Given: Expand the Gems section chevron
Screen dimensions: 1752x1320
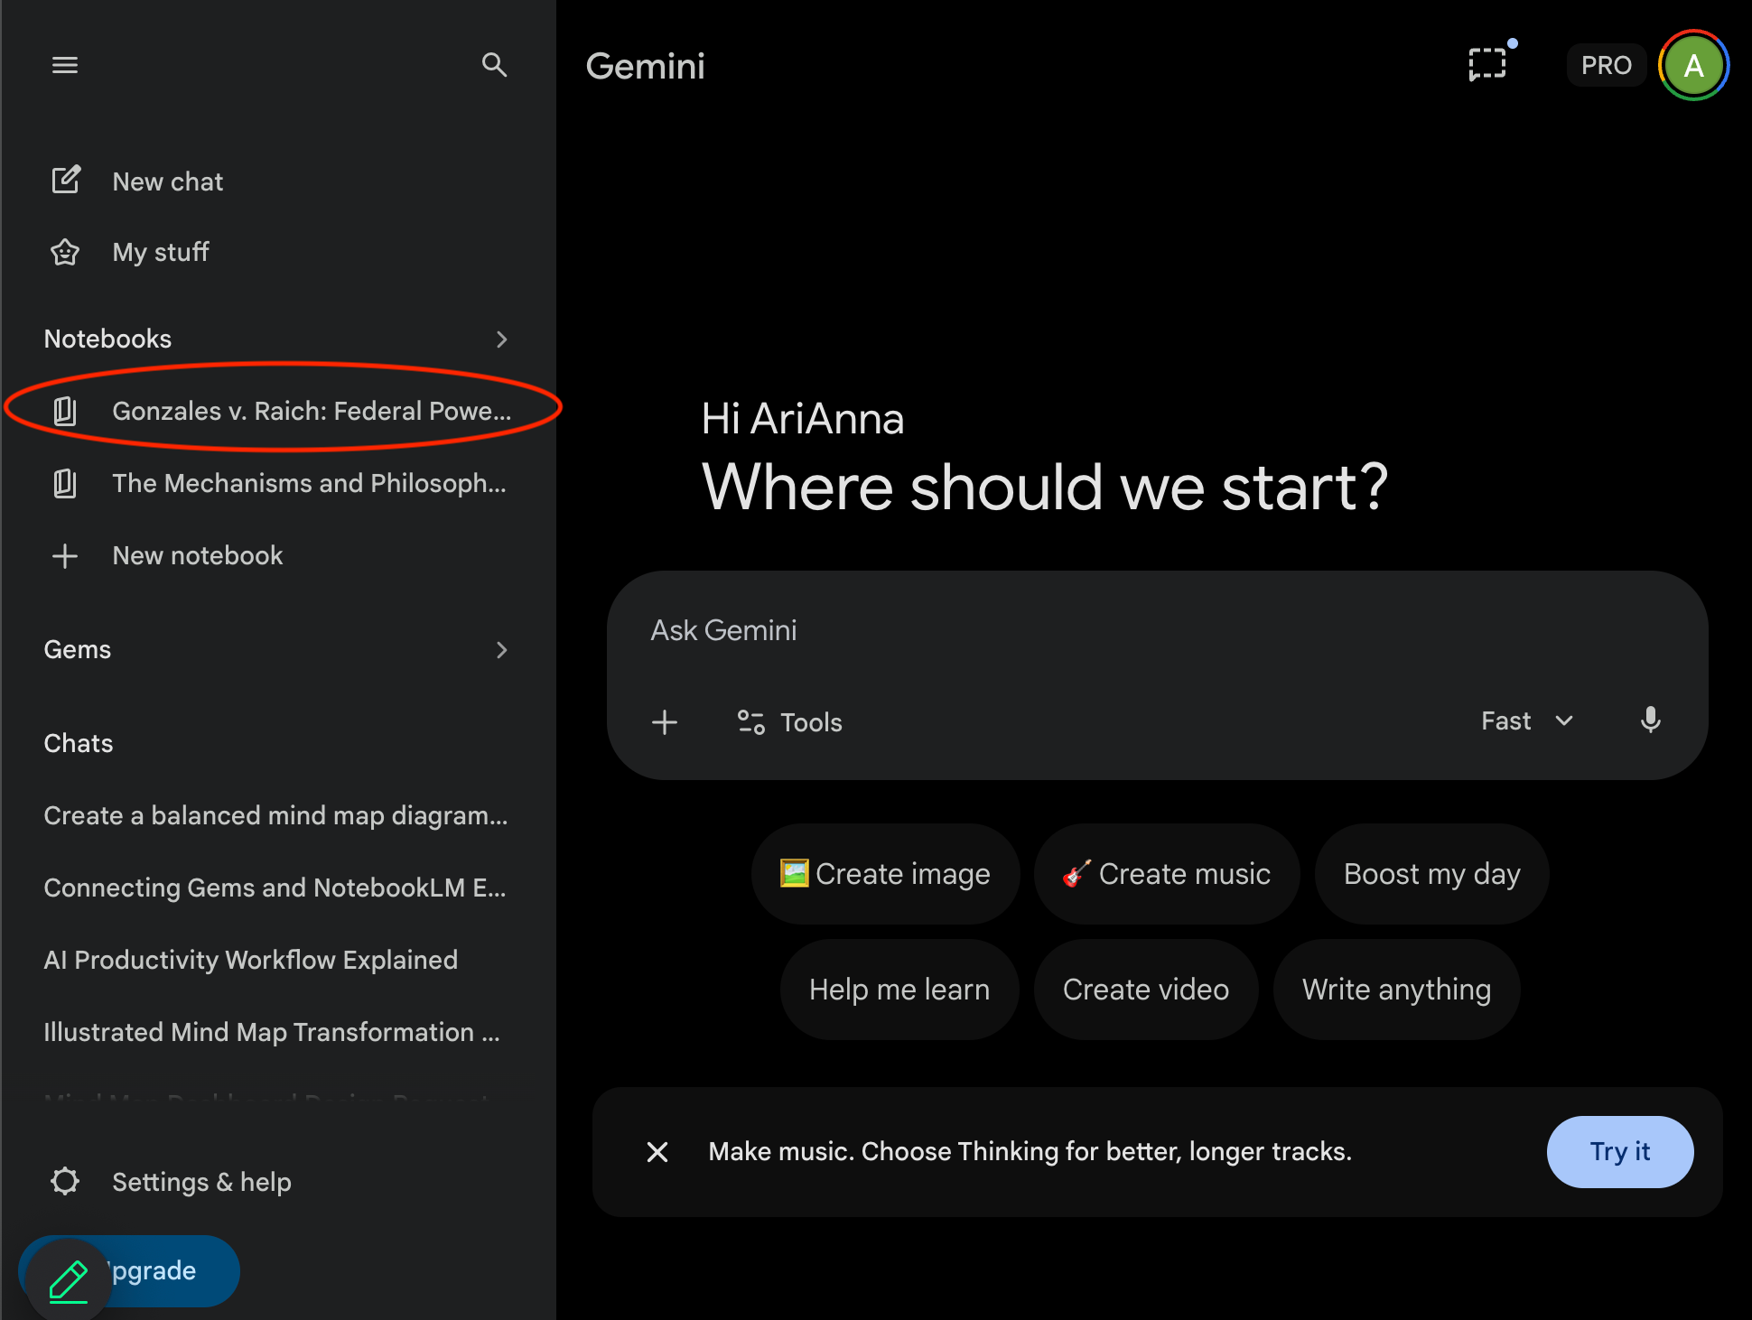Looking at the screenshot, I should (502, 650).
